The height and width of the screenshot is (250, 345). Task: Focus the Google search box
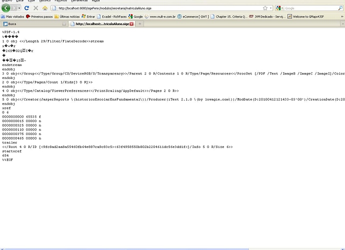(310, 8)
